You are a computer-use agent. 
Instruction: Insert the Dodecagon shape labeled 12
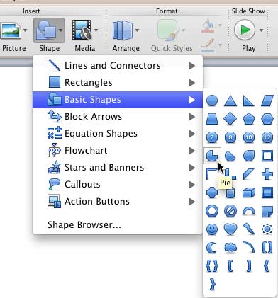click(x=267, y=137)
